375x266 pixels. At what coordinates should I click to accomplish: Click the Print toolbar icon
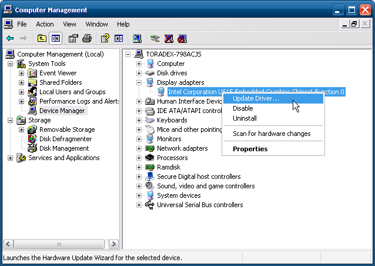(87, 38)
